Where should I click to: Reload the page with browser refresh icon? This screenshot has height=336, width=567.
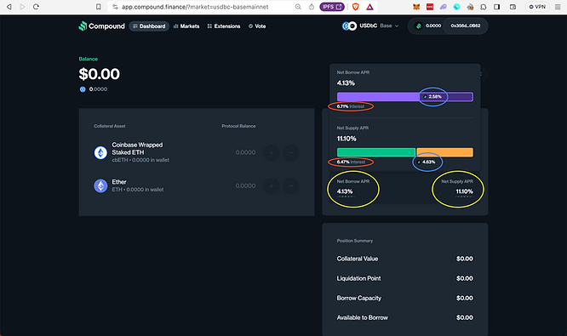[x=36, y=7]
